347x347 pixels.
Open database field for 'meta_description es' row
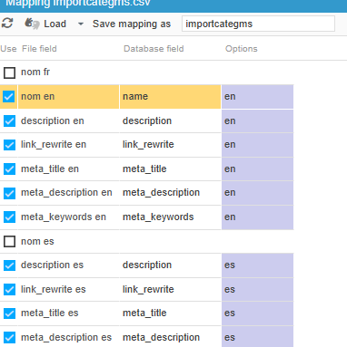pyautogui.click(x=170, y=337)
